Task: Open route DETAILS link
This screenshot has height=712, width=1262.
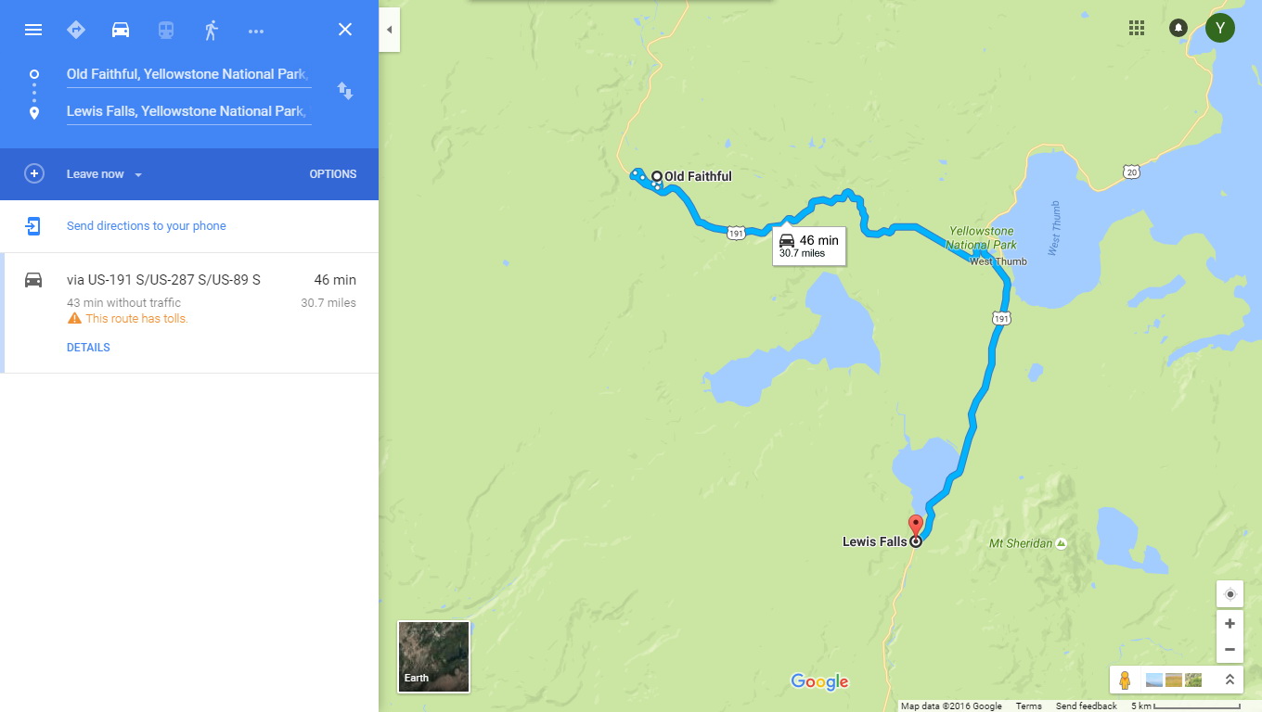Action: point(88,348)
